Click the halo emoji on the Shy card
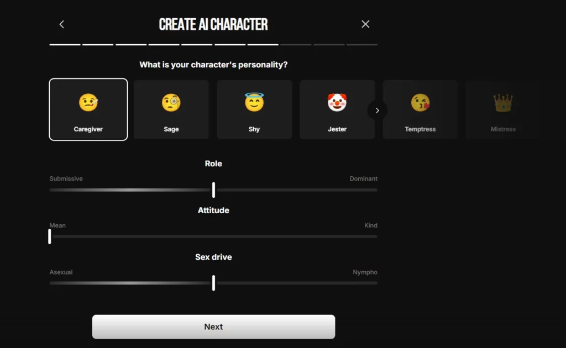Screen dimensions: 566x348 [x=254, y=103]
